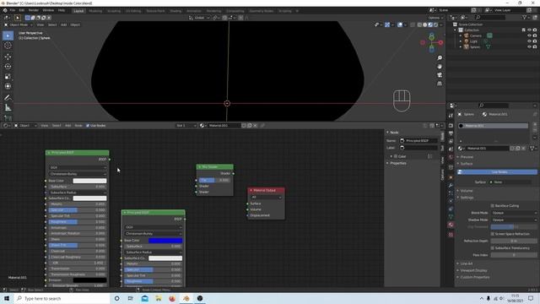Viewport: 540px width, 304px height.
Task: Toggle Collection viewport visibility eye
Action: (x=529, y=30)
